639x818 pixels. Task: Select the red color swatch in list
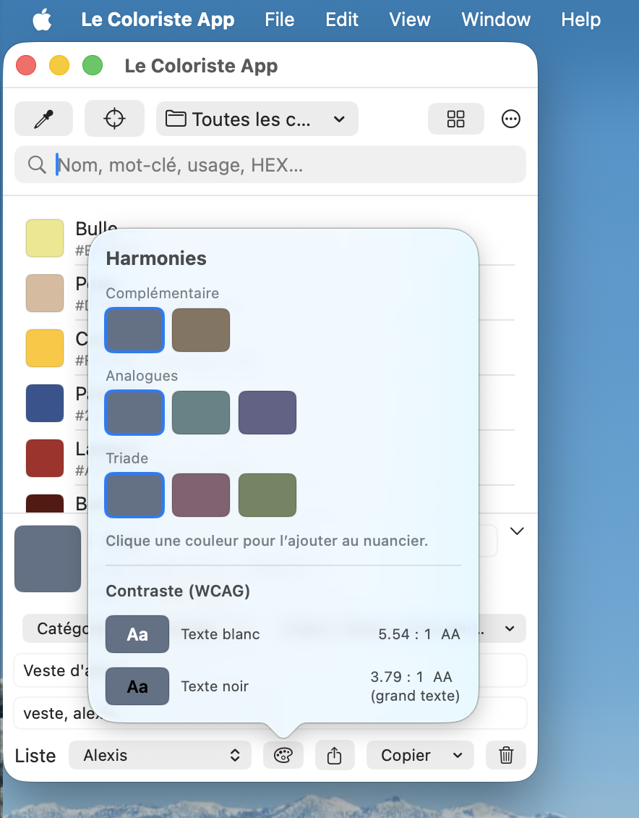coord(45,458)
